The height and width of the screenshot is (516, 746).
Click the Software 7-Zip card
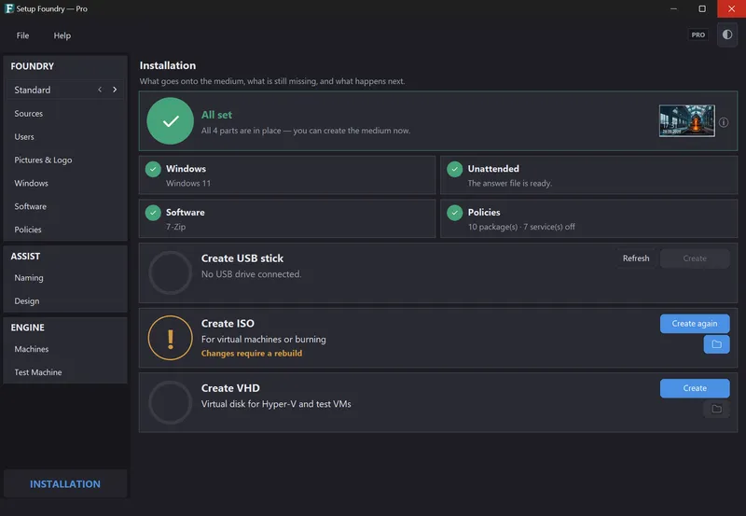[287, 219]
